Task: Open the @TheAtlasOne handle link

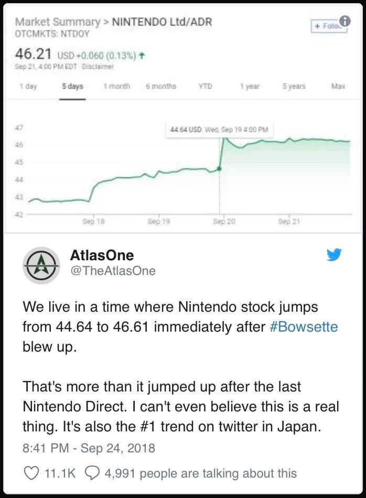Action: (113, 271)
